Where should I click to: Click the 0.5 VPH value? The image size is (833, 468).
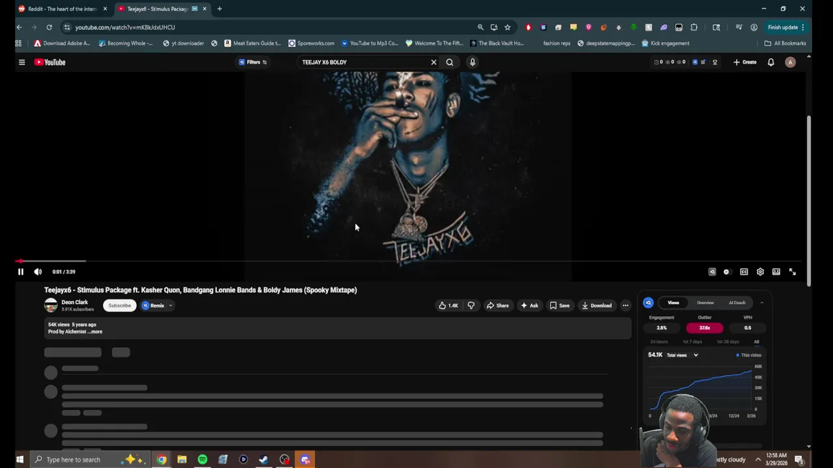tap(748, 328)
